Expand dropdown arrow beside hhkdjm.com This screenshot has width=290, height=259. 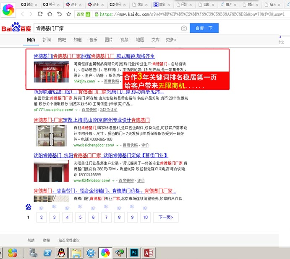pyautogui.click(x=99, y=82)
